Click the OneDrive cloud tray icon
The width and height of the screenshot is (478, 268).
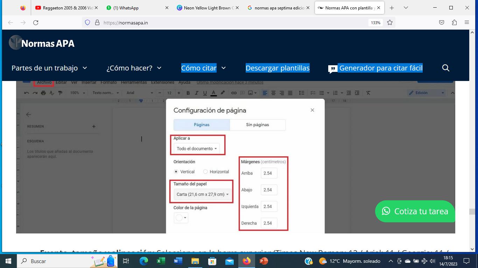pos(407,261)
